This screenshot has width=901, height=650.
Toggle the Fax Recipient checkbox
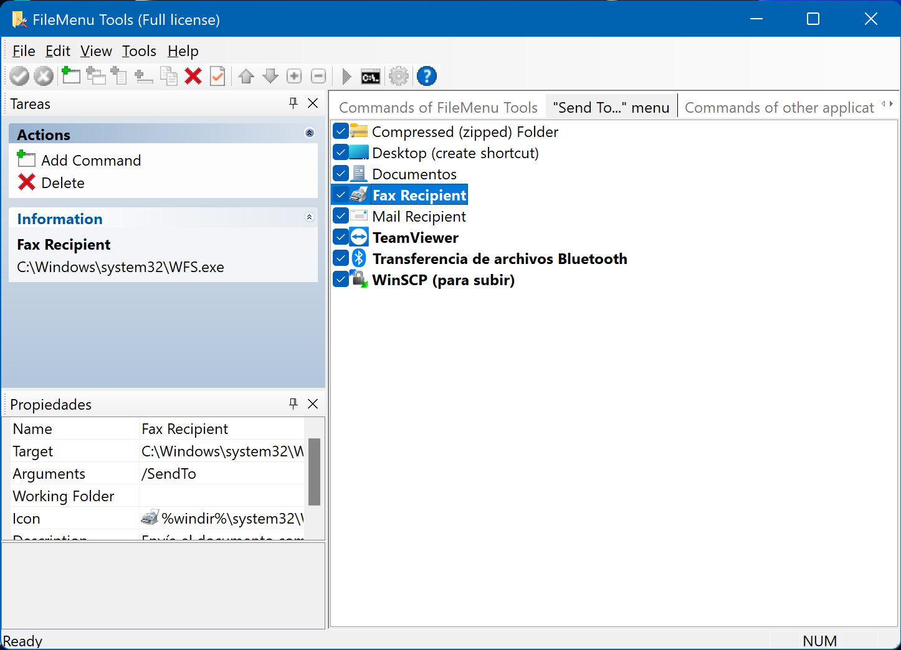[x=341, y=195]
